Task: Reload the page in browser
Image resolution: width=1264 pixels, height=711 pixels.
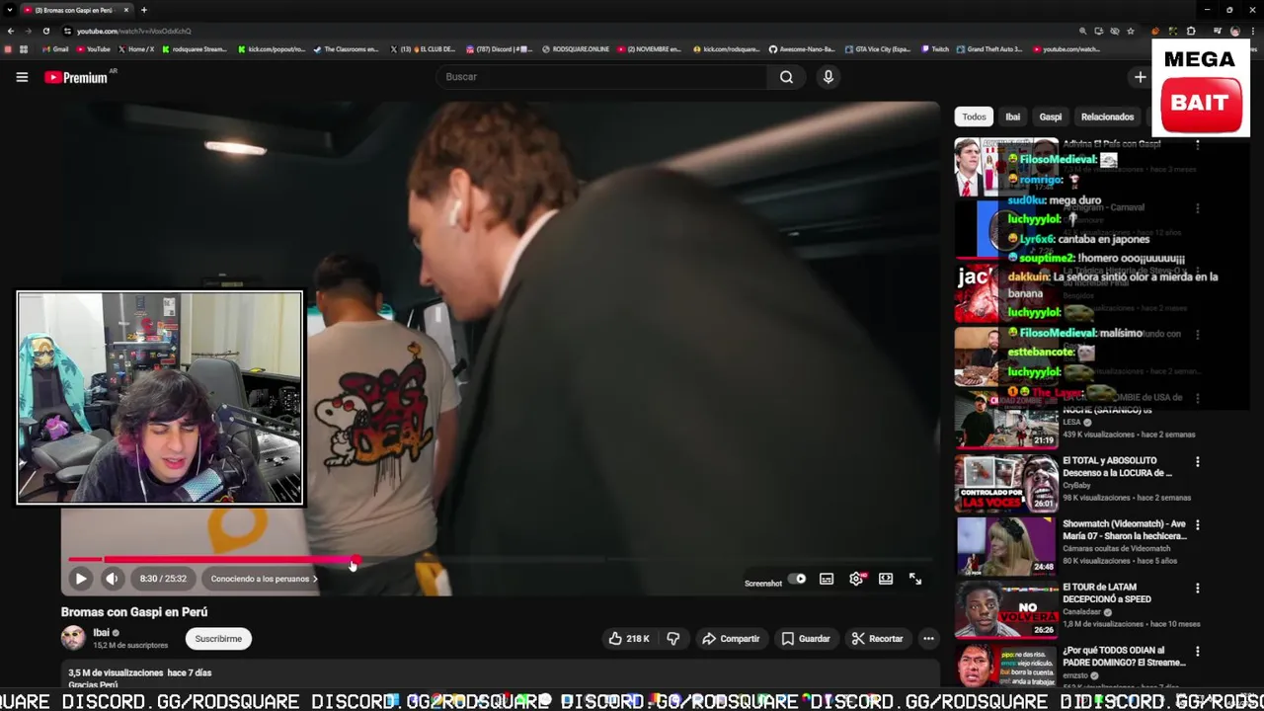Action: tap(45, 31)
